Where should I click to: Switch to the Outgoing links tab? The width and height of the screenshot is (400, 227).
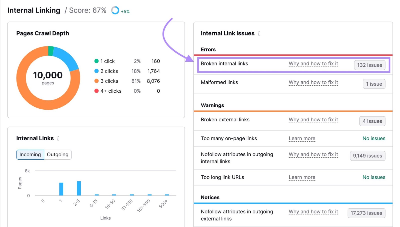[58, 155]
